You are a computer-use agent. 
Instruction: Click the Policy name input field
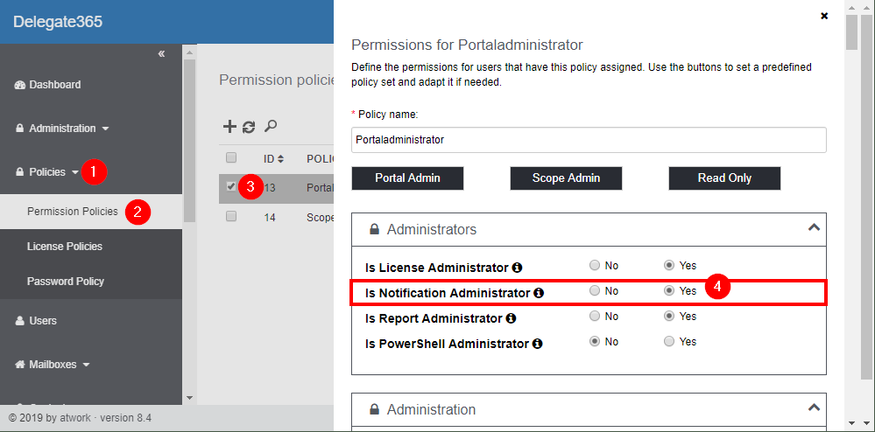tap(589, 140)
